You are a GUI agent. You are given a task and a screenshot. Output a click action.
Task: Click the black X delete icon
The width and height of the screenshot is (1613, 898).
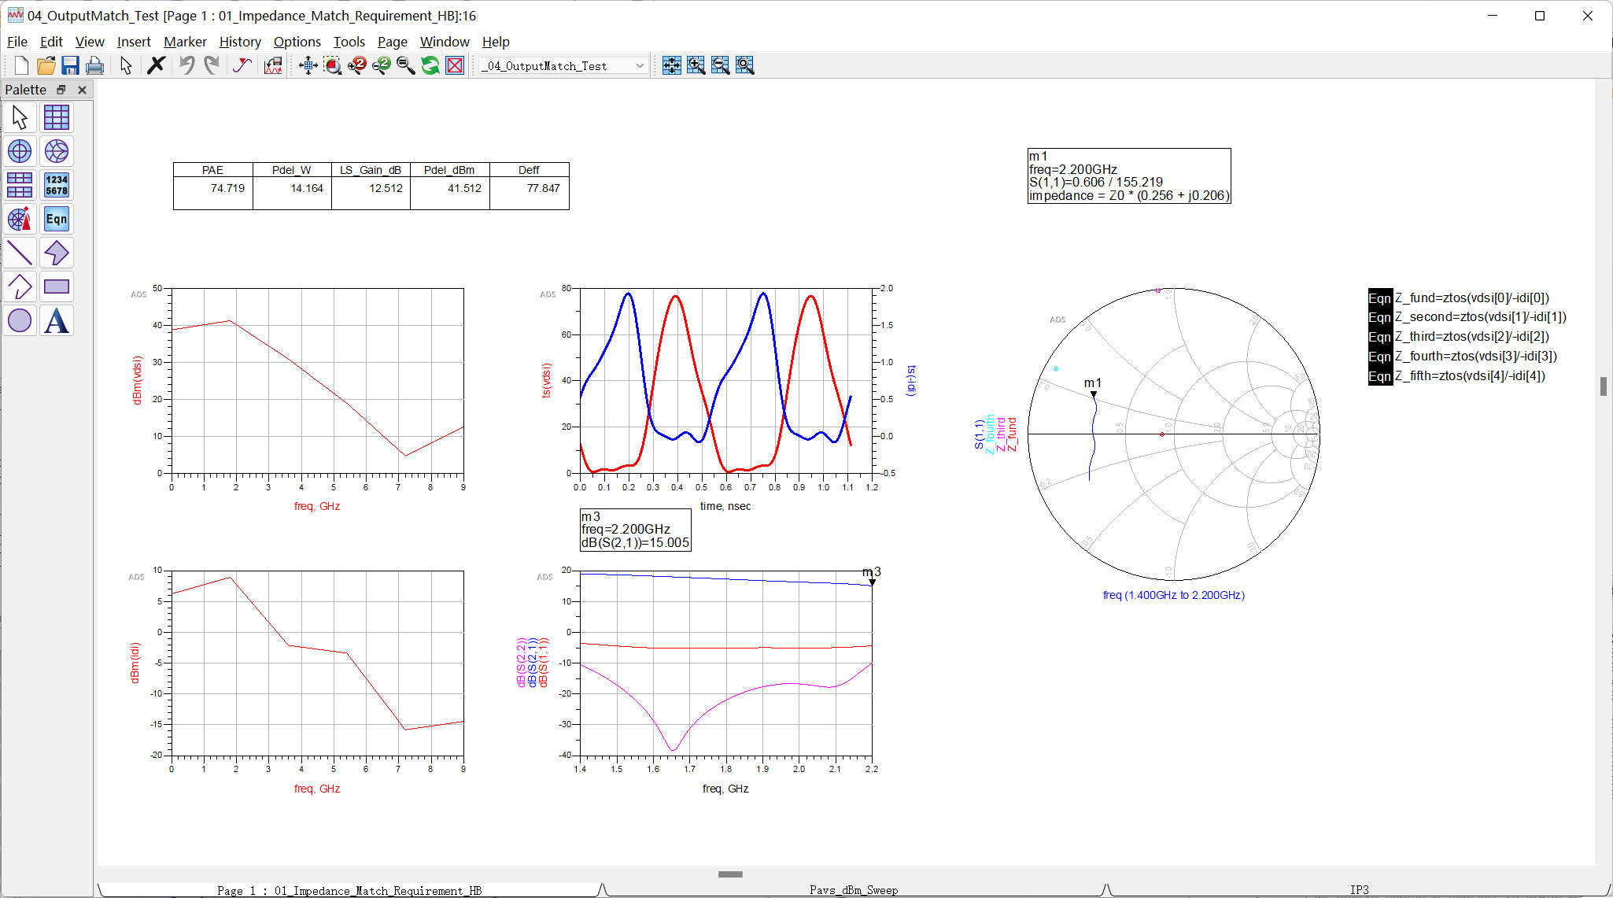156,65
